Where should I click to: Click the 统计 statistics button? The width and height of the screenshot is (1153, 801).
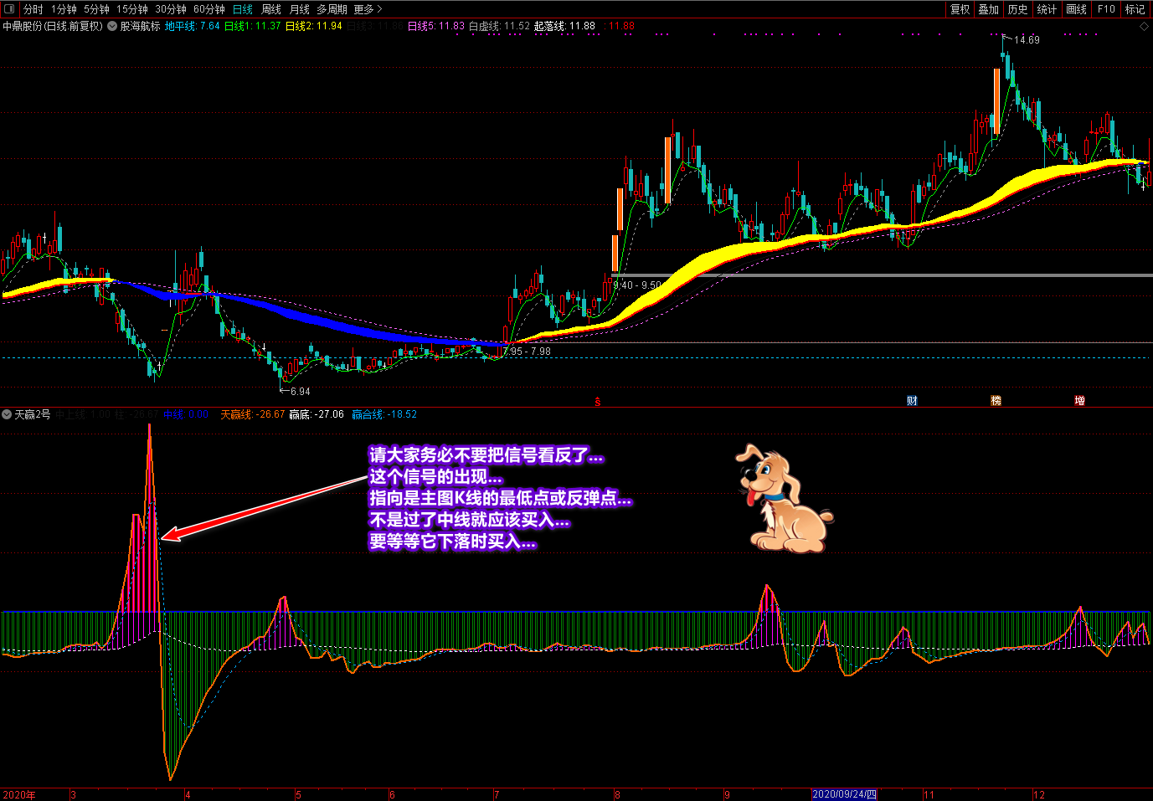pyautogui.click(x=1047, y=9)
